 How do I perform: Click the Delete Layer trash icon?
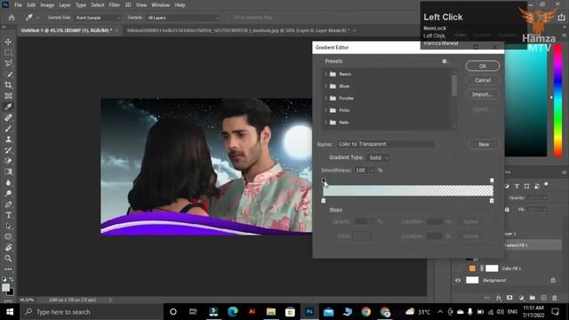tap(555, 298)
